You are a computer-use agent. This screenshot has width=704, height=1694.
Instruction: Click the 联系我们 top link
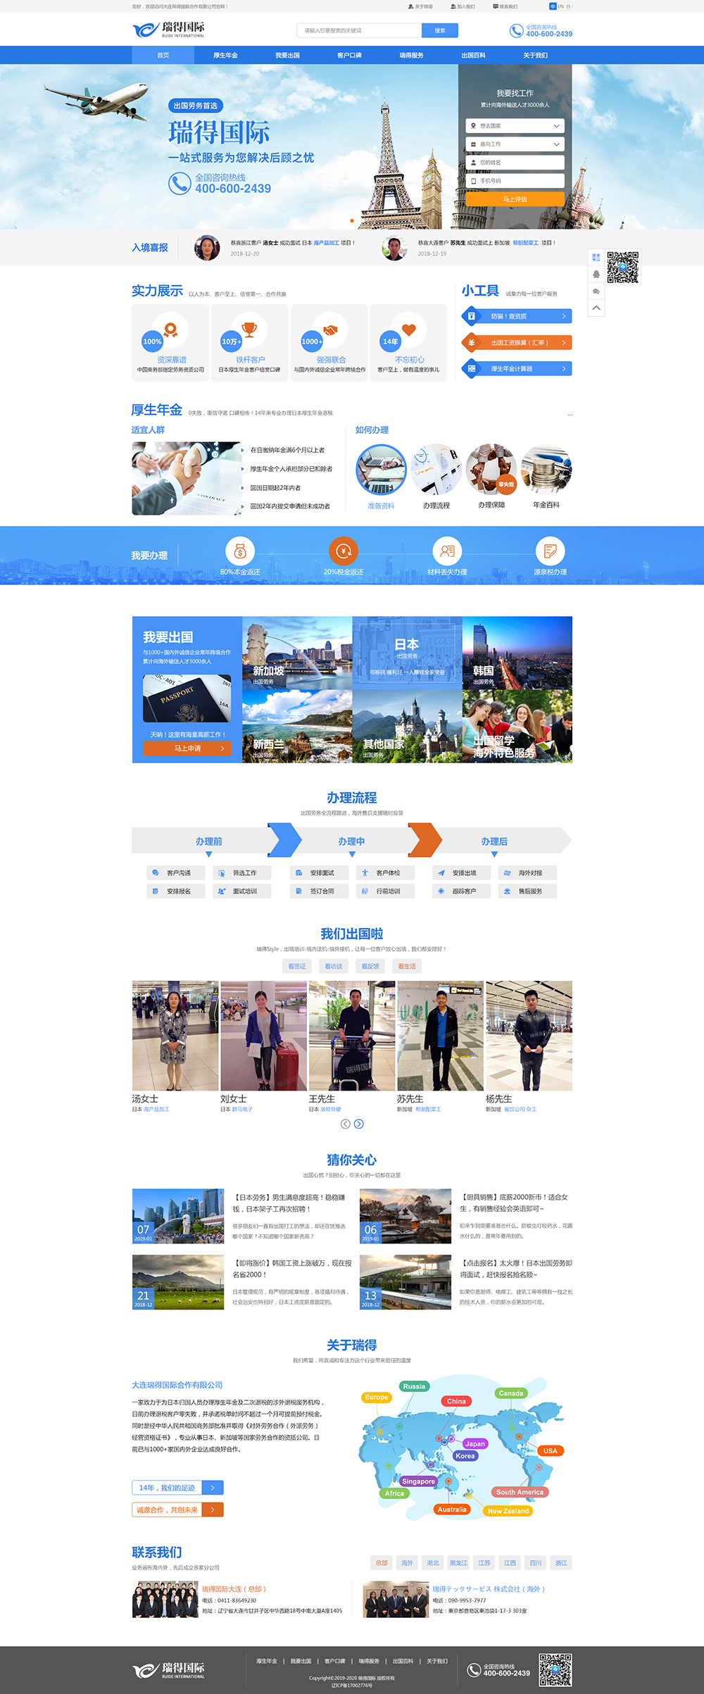pos(505,6)
